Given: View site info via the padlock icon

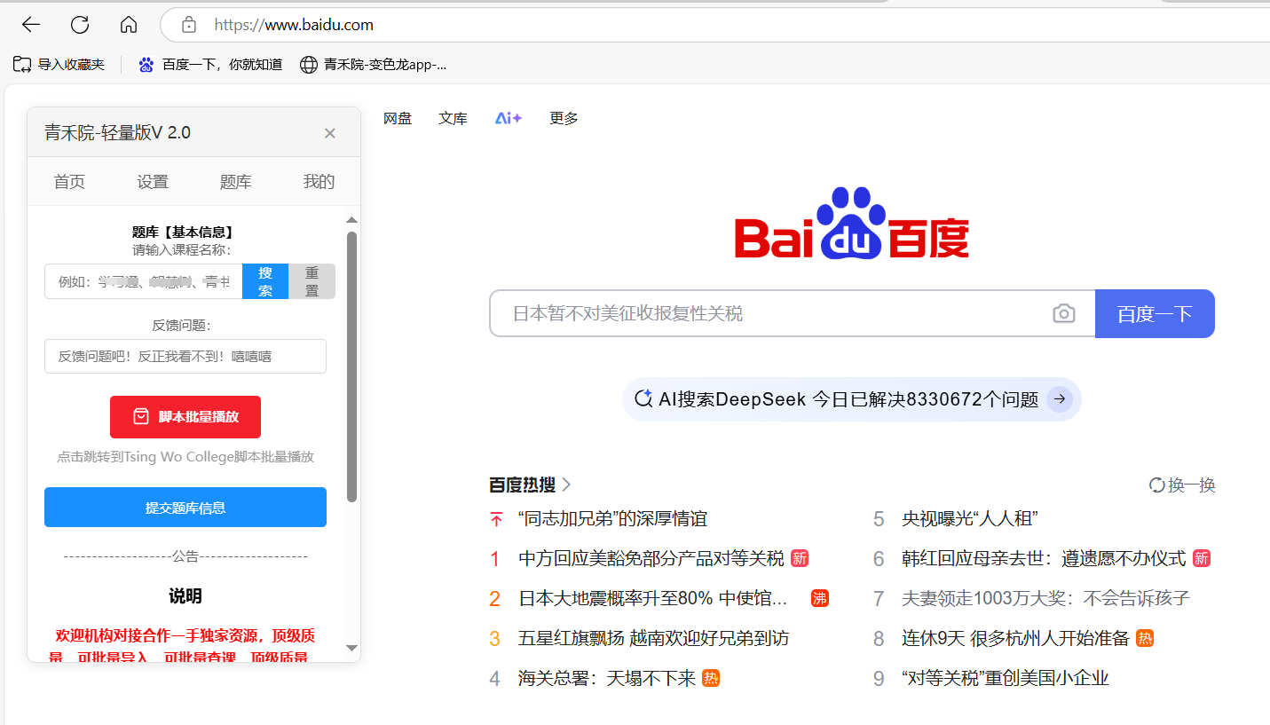Looking at the screenshot, I should coord(188,25).
